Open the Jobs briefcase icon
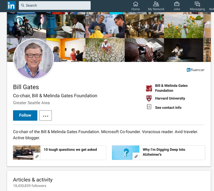The image size is (214, 191). point(177,4)
